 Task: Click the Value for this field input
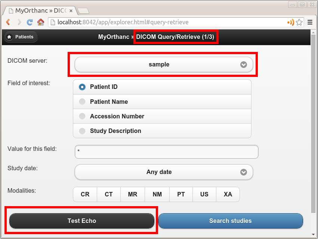[167, 152]
